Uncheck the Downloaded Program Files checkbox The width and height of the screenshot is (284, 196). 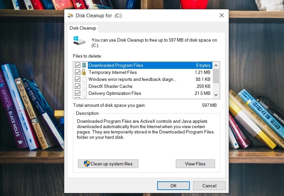coord(78,66)
